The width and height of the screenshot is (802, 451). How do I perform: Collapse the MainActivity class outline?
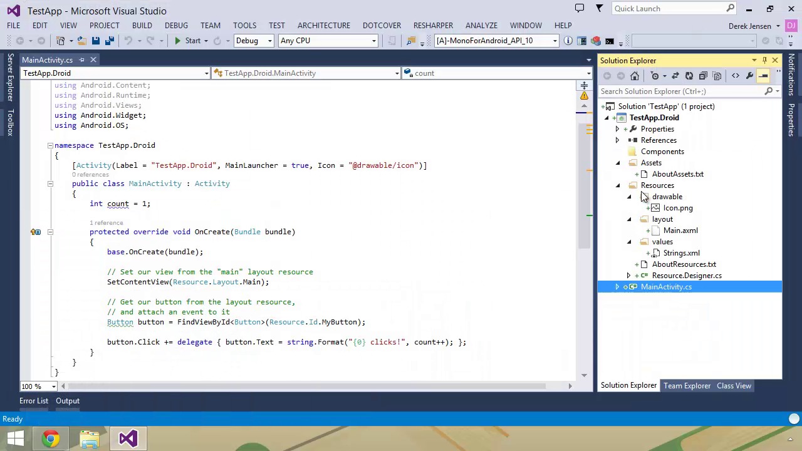[x=50, y=184]
